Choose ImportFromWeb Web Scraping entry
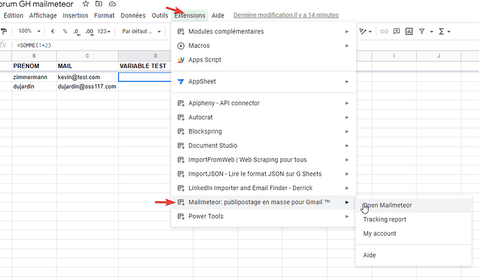This screenshot has height=279, width=479. 263,160
